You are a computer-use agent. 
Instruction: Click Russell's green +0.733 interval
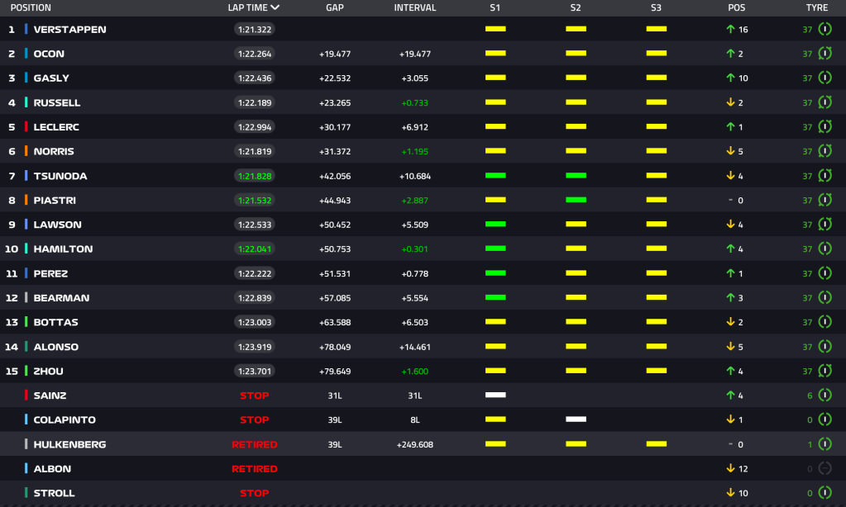(415, 102)
